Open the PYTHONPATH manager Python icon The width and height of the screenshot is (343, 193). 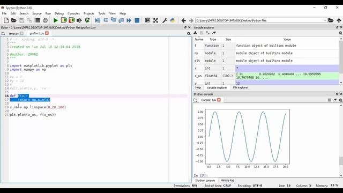(173, 20)
